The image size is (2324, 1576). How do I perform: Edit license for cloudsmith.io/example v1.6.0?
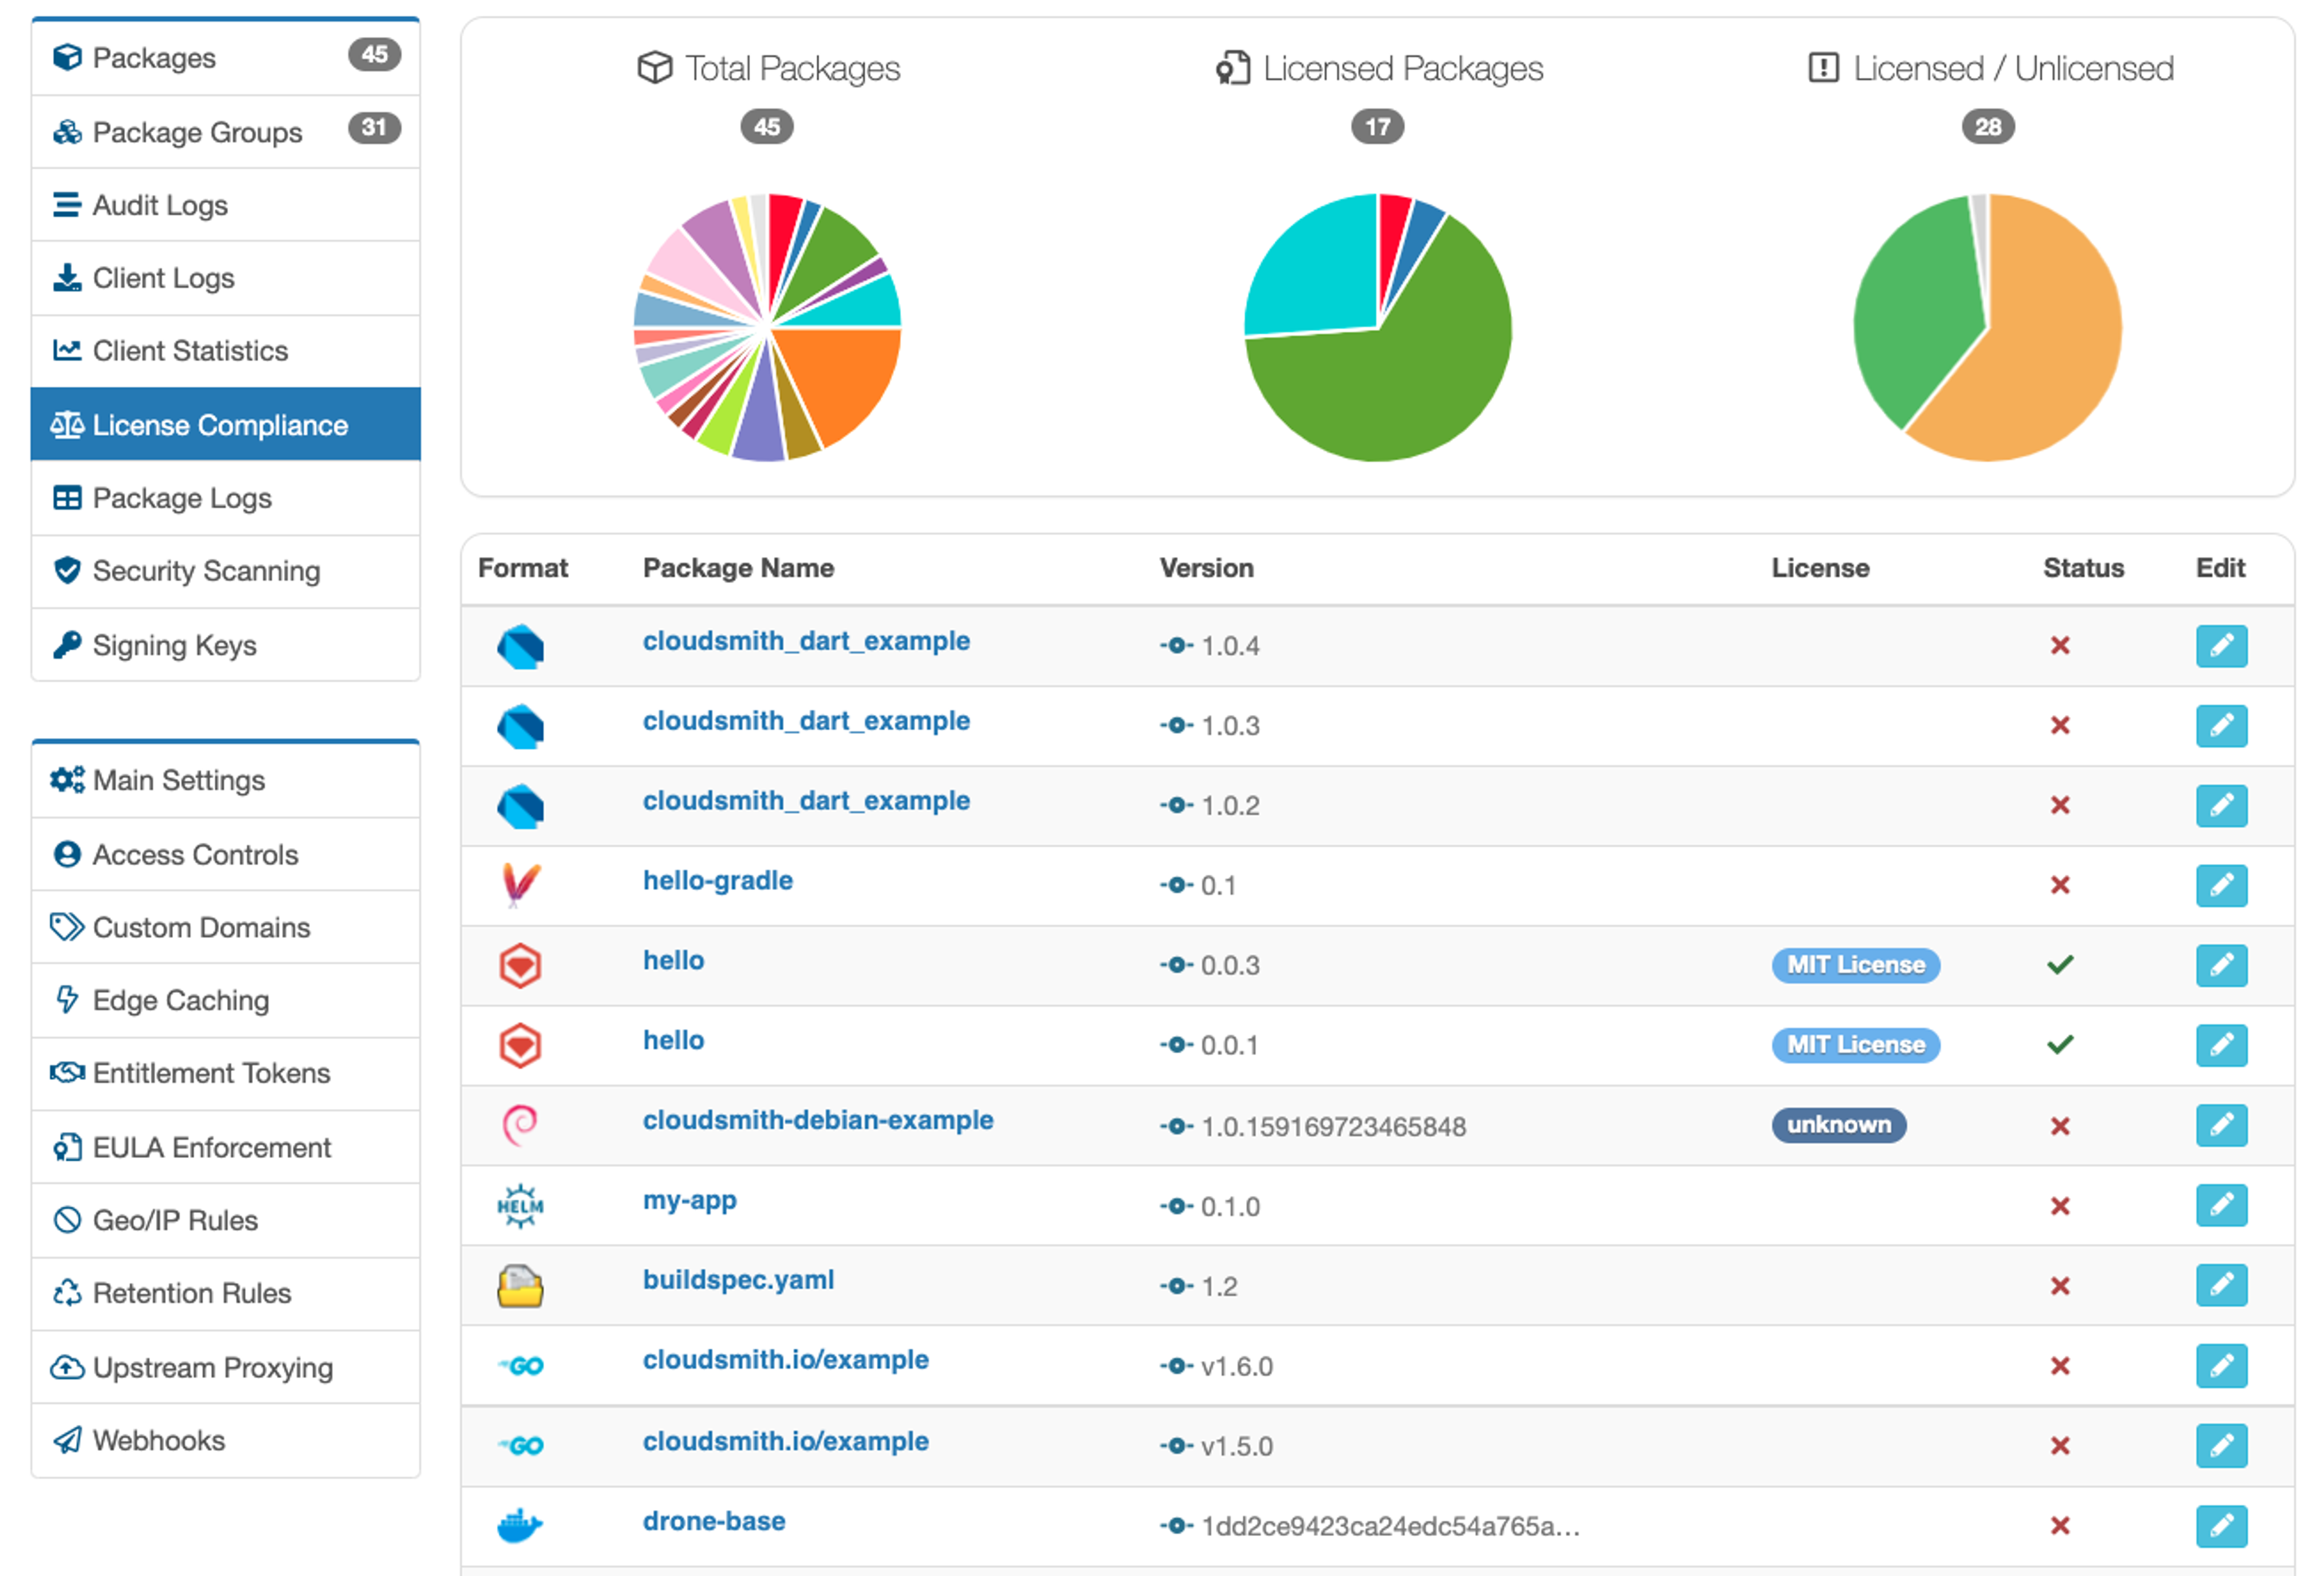[2221, 1366]
